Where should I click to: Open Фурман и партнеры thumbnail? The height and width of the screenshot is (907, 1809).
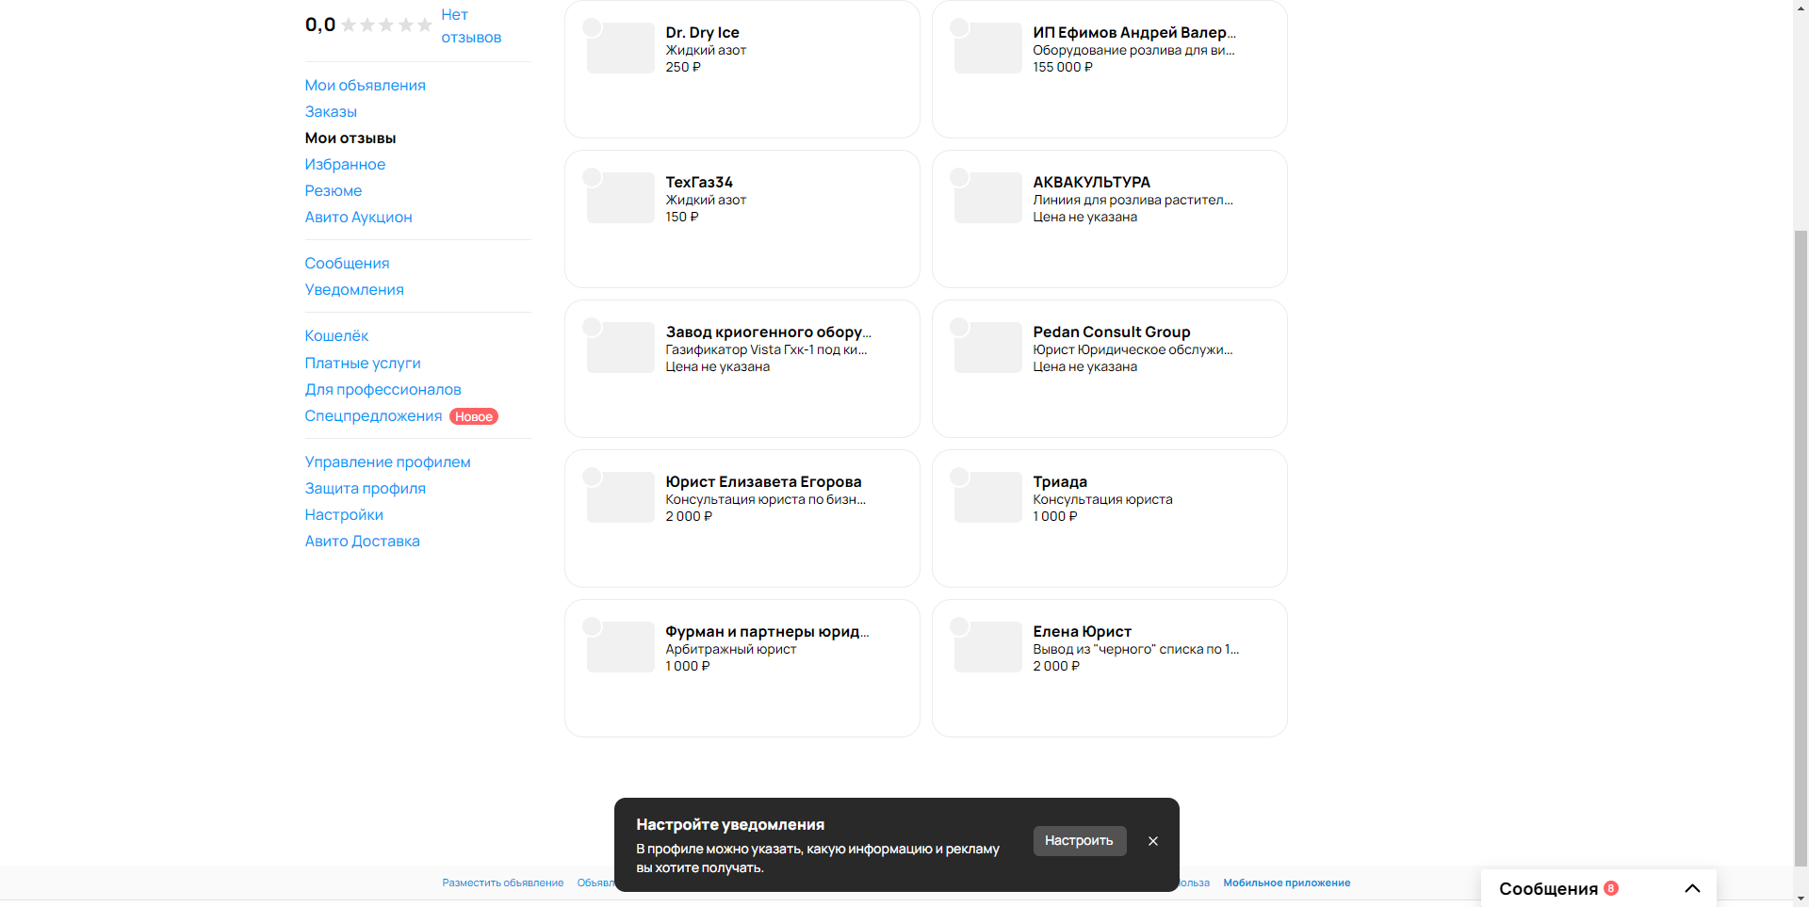click(x=620, y=647)
